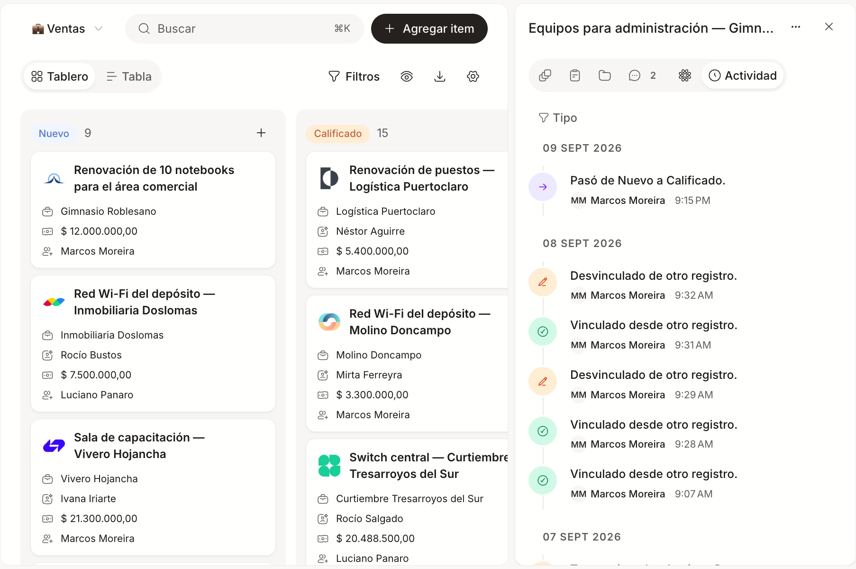Click the $ 5.400.000,00 amount value
The width and height of the screenshot is (856, 569).
pos(372,251)
